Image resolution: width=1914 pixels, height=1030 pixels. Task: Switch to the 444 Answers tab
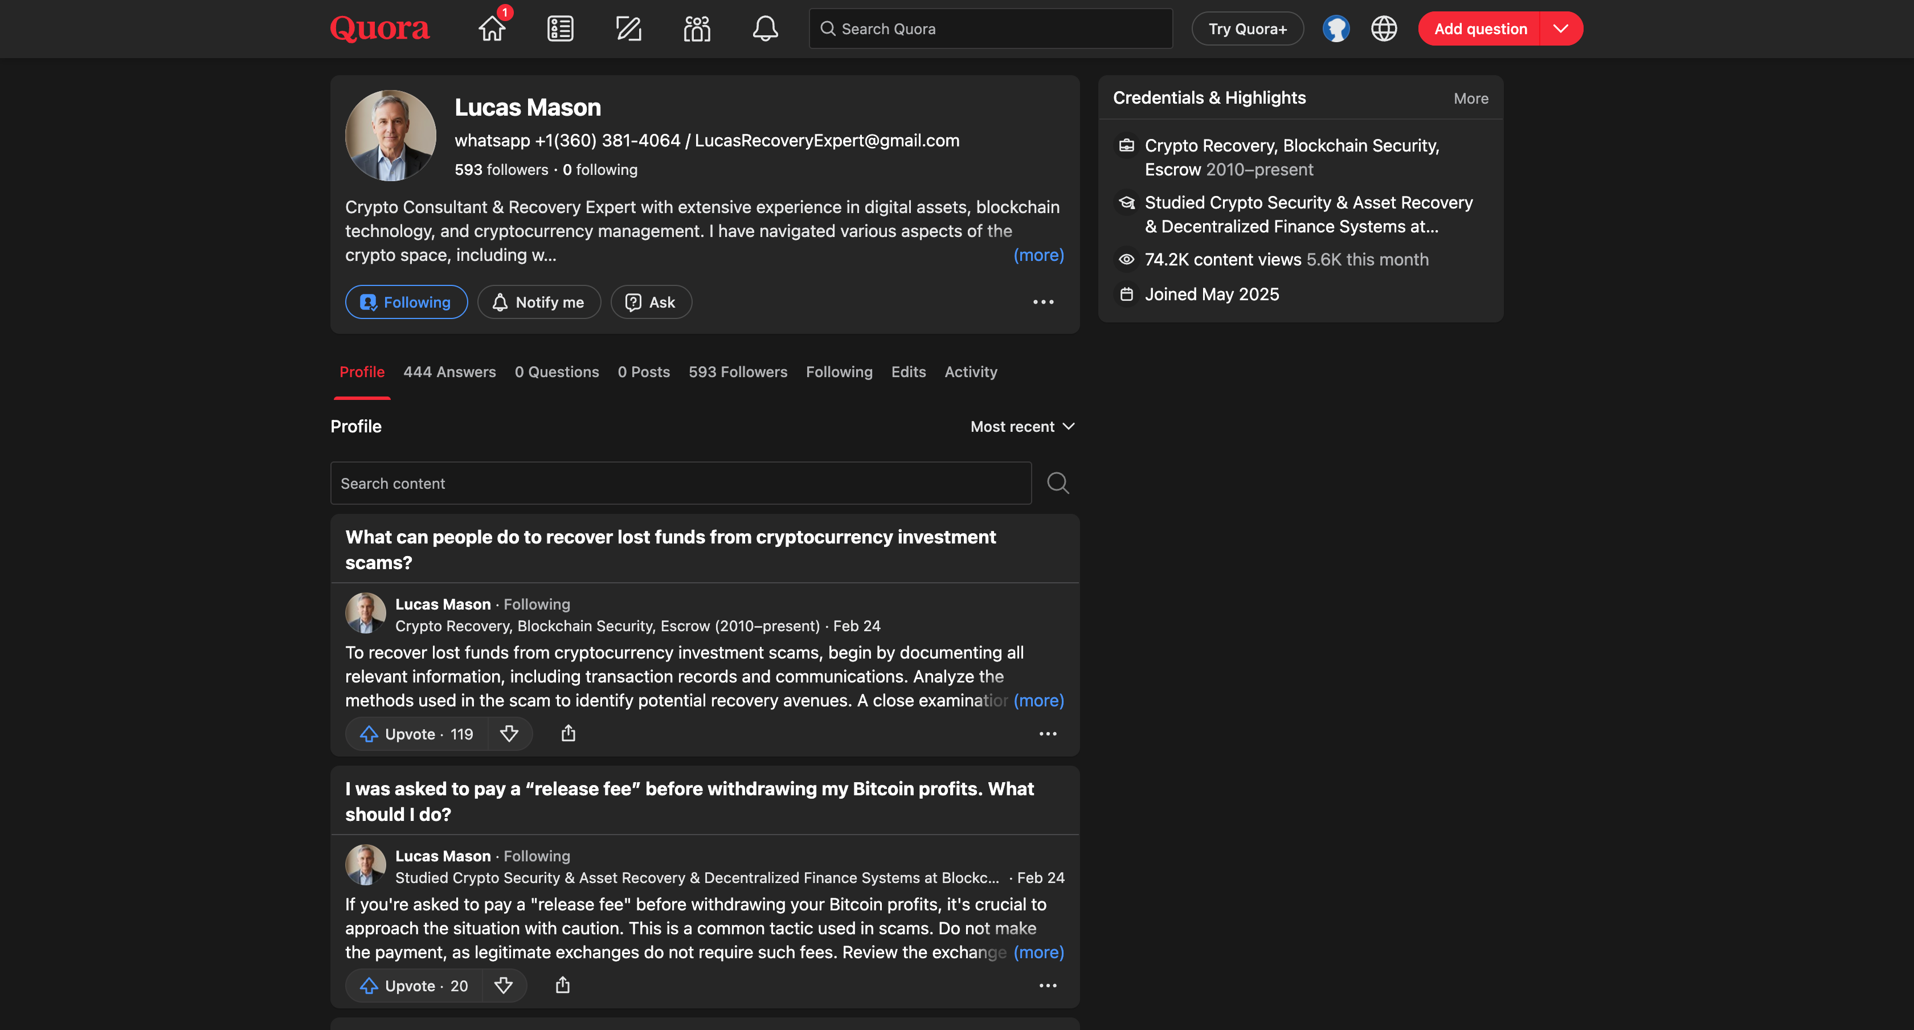pyautogui.click(x=449, y=373)
